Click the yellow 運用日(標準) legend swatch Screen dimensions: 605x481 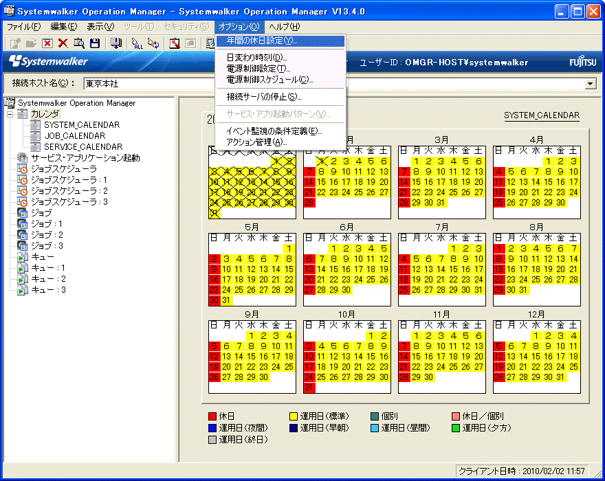tap(294, 416)
